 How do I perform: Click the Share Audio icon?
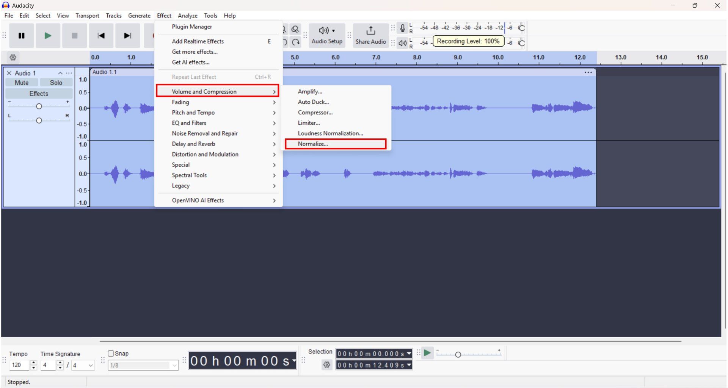(370, 36)
